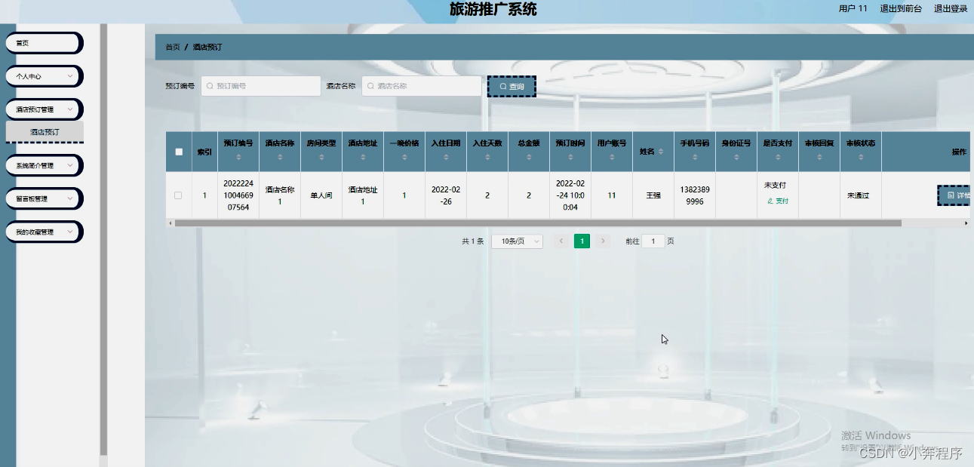Expand the 留言板管理 sidebar menu
This screenshot has height=467, width=974.
(x=44, y=199)
